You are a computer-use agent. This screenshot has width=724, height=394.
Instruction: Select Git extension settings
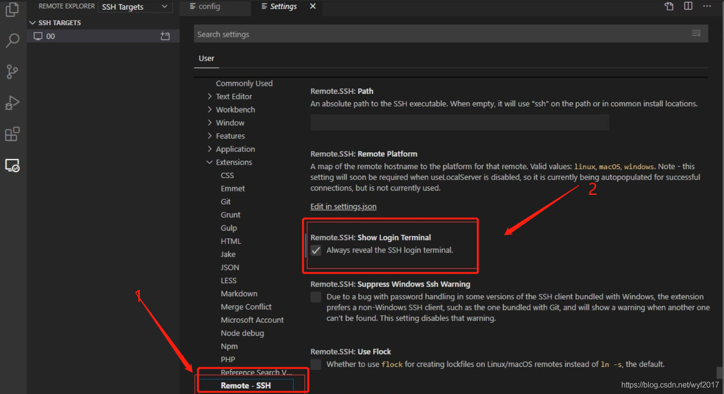coord(225,202)
